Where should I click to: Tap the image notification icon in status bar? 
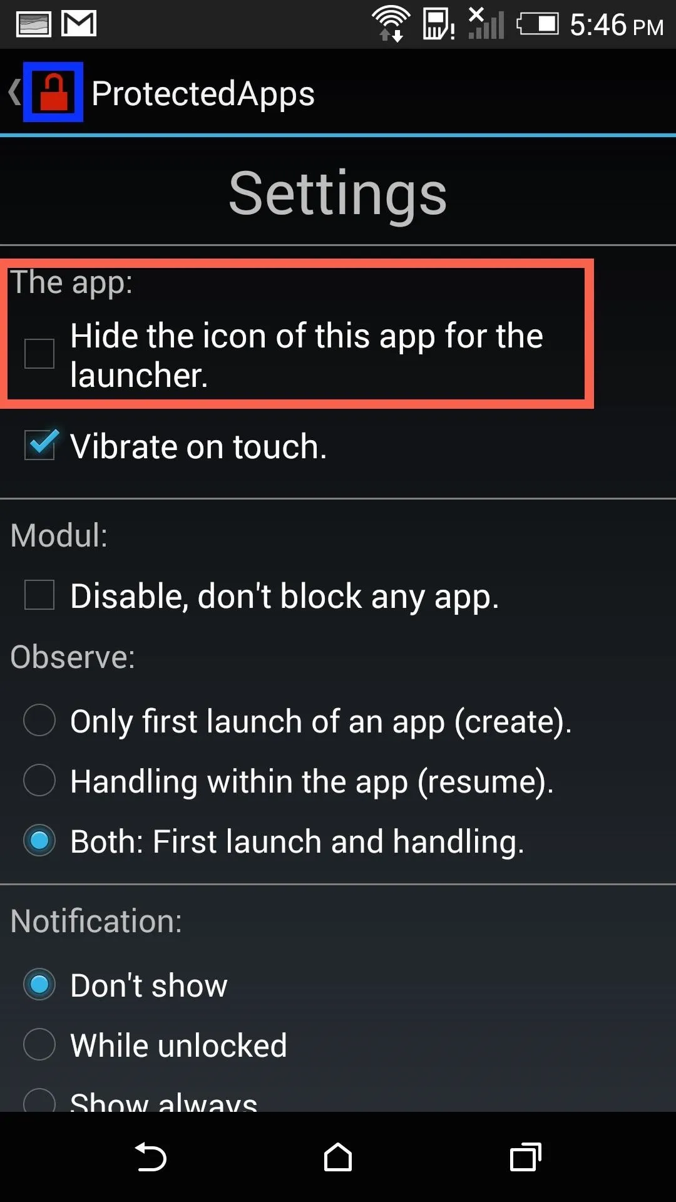pos(34,24)
